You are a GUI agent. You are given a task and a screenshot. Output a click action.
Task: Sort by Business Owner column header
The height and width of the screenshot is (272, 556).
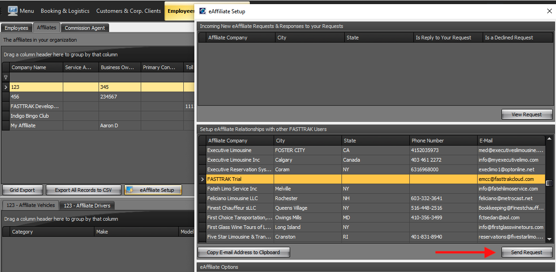[x=120, y=67]
